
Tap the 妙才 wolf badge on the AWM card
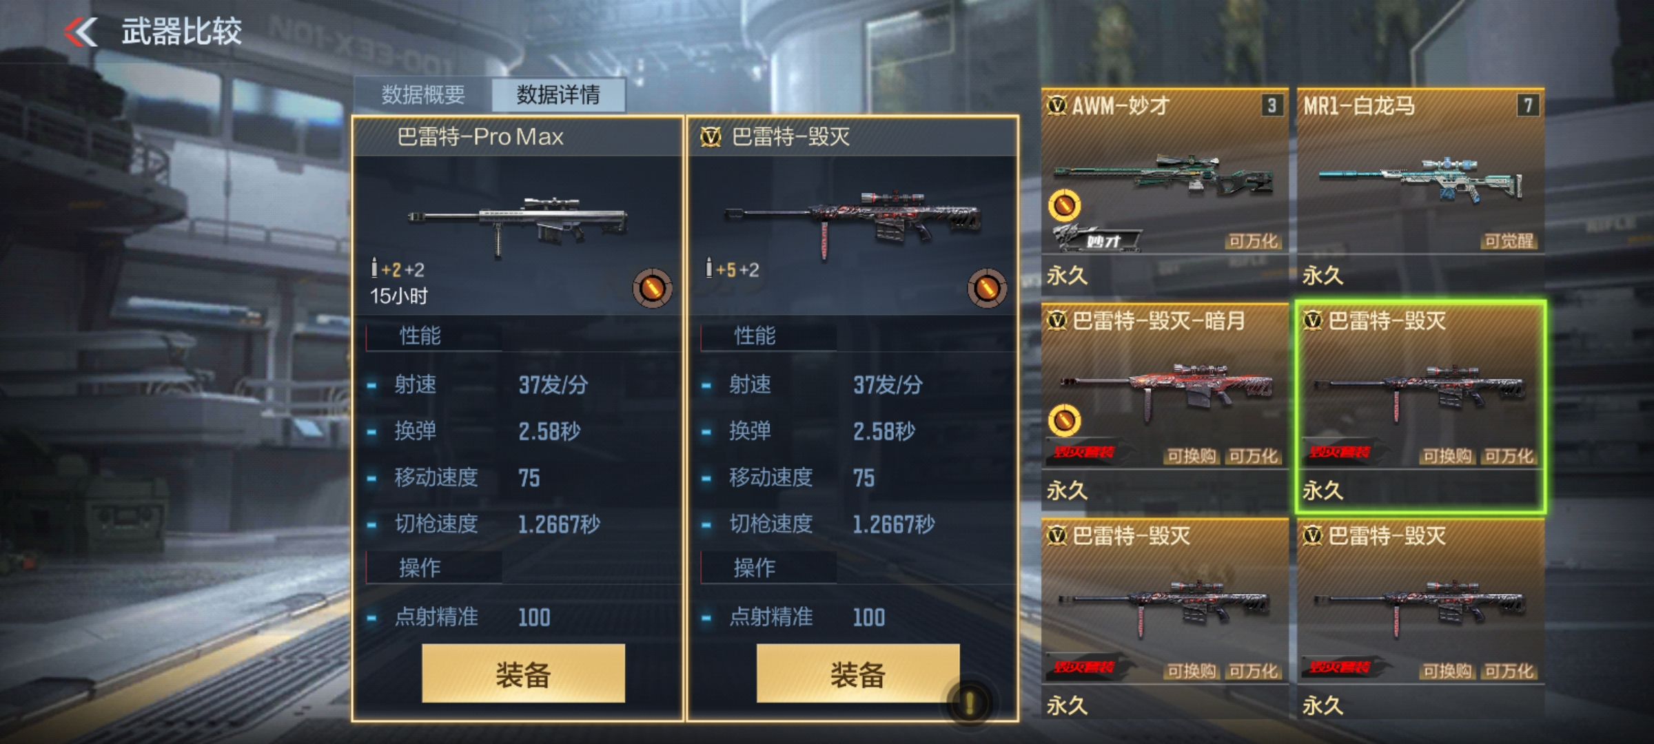(1097, 239)
